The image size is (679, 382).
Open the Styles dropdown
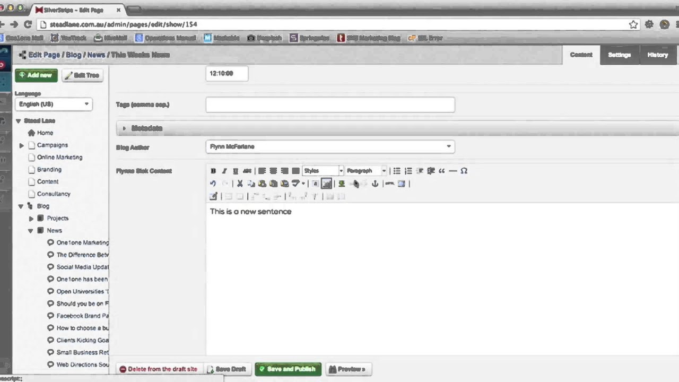[x=323, y=171]
